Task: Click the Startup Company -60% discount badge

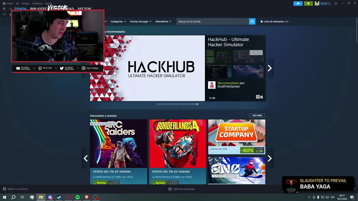Action: pyautogui.click(x=247, y=150)
